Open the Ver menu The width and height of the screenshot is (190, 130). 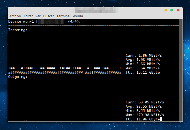pos(38,16)
